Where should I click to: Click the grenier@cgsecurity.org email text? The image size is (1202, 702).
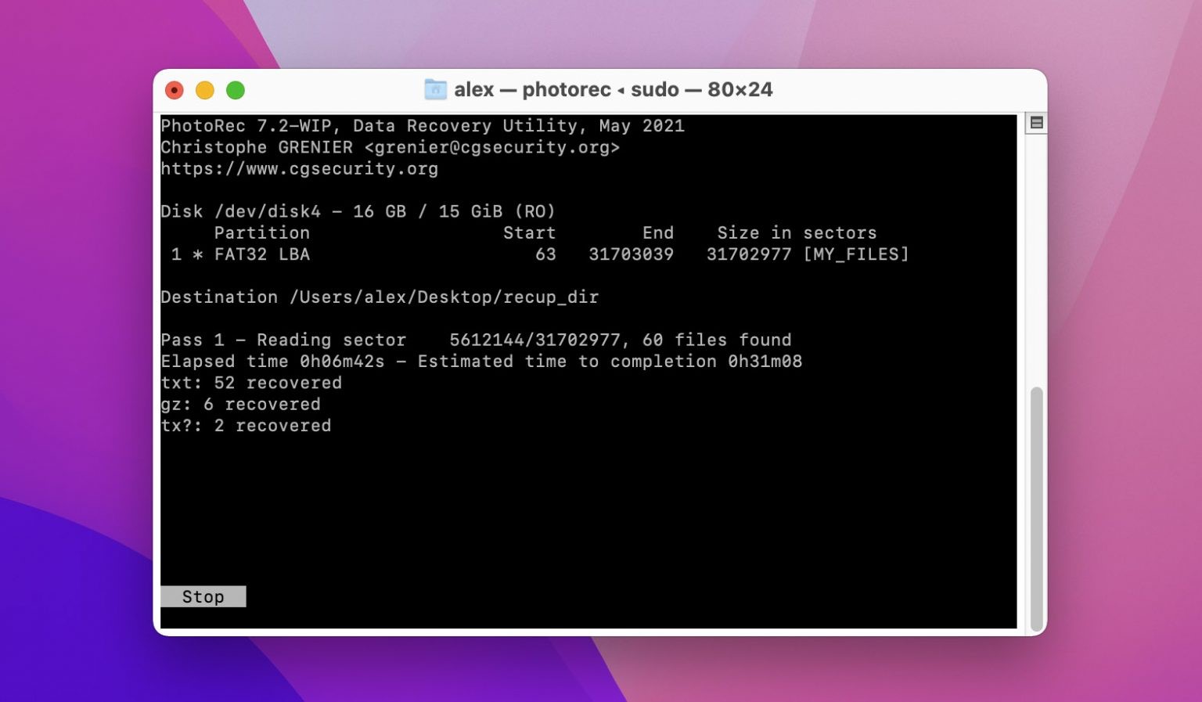pyautogui.click(x=492, y=147)
